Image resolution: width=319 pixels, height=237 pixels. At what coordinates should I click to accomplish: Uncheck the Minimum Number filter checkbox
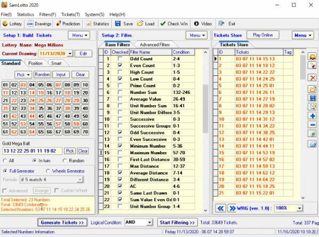120,146
